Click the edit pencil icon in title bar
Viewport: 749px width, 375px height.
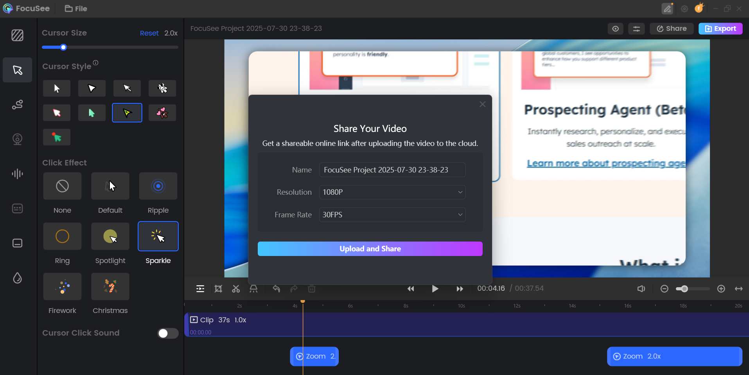(x=668, y=9)
